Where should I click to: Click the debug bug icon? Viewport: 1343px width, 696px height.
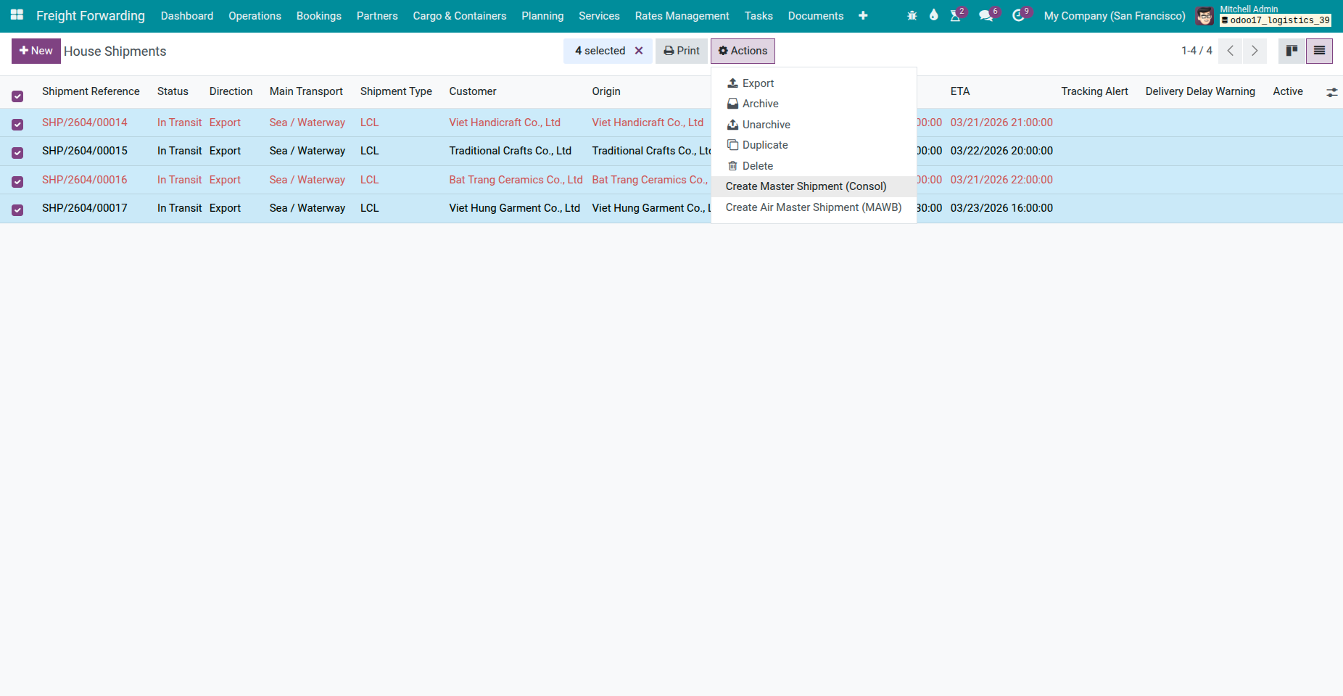912,15
